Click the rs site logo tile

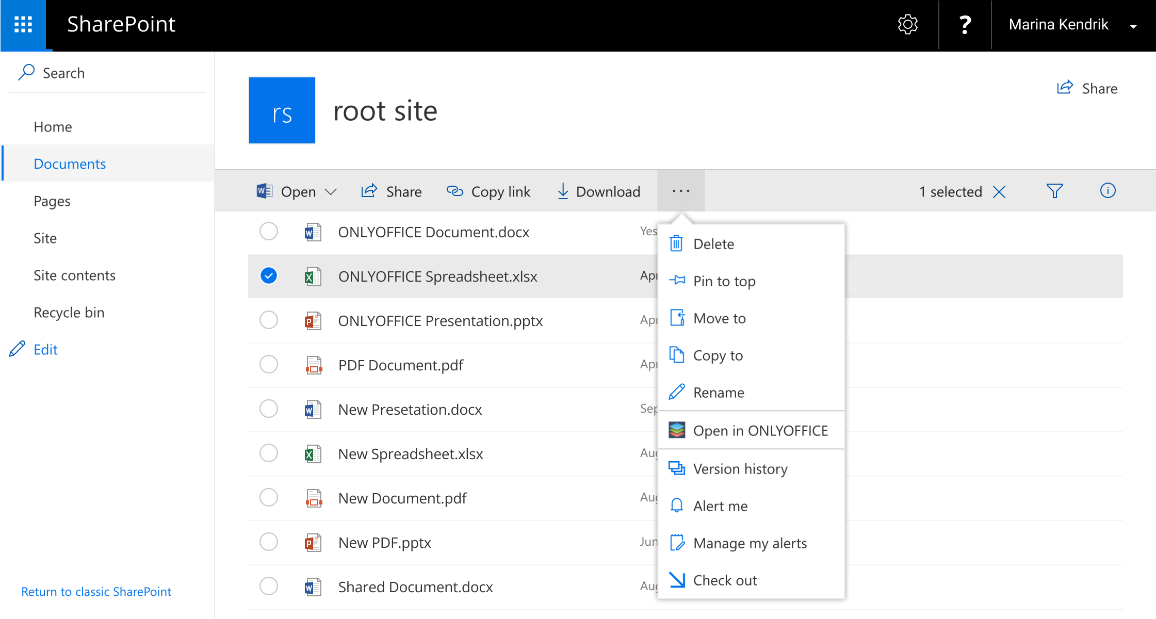click(x=282, y=110)
